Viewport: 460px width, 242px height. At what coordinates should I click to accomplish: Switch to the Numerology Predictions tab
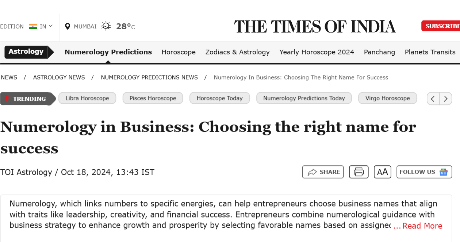pyautogui.click(x=108, y=52)
